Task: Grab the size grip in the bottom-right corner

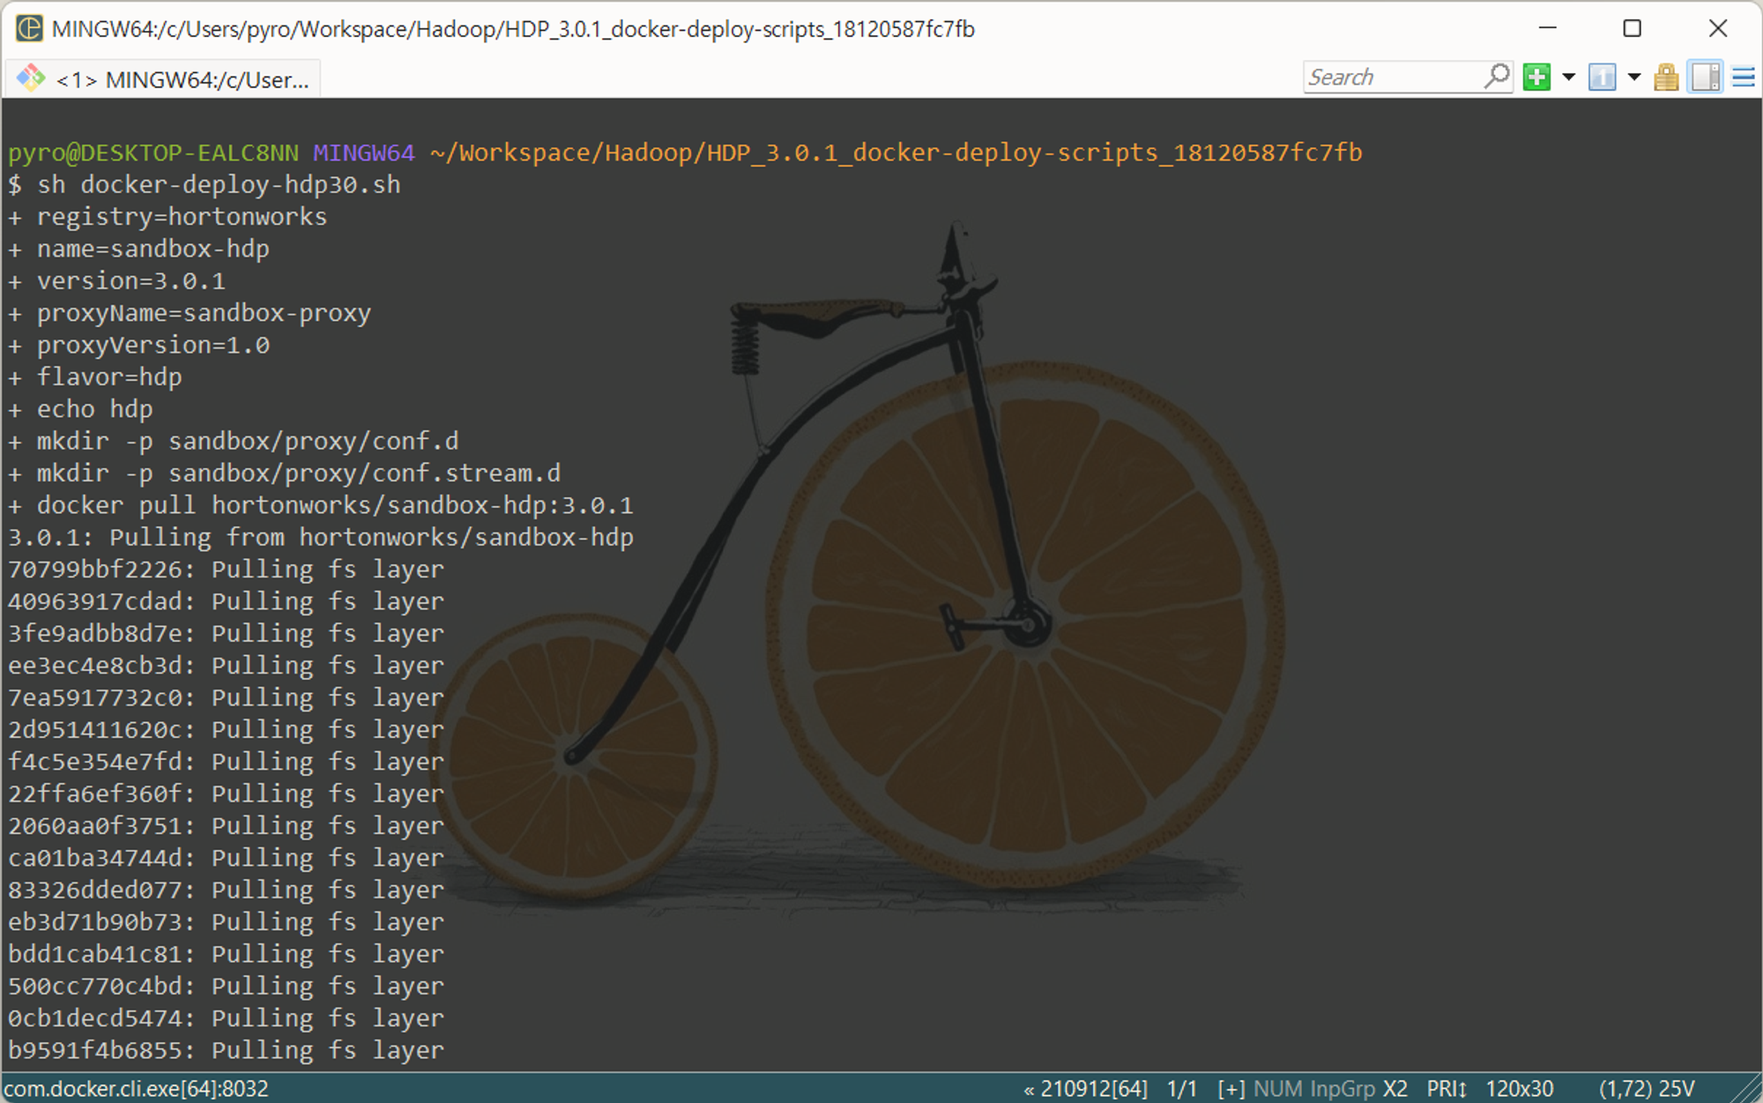Action: pyautogui.click(x=1745, y=1089)
